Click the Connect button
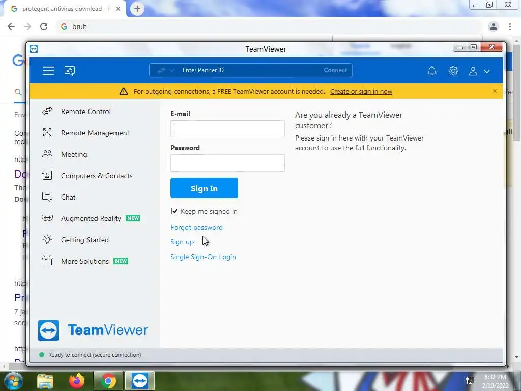This screenshot has width=521, height=391. pyautogui.click(x=335, y=70)
